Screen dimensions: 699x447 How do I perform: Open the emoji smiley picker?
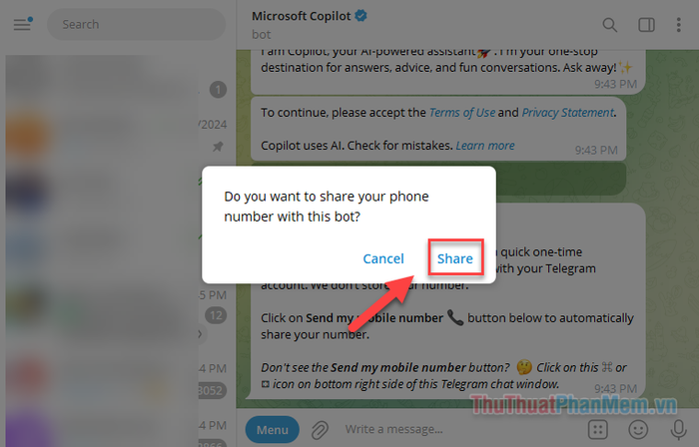(x=638, y=430)
